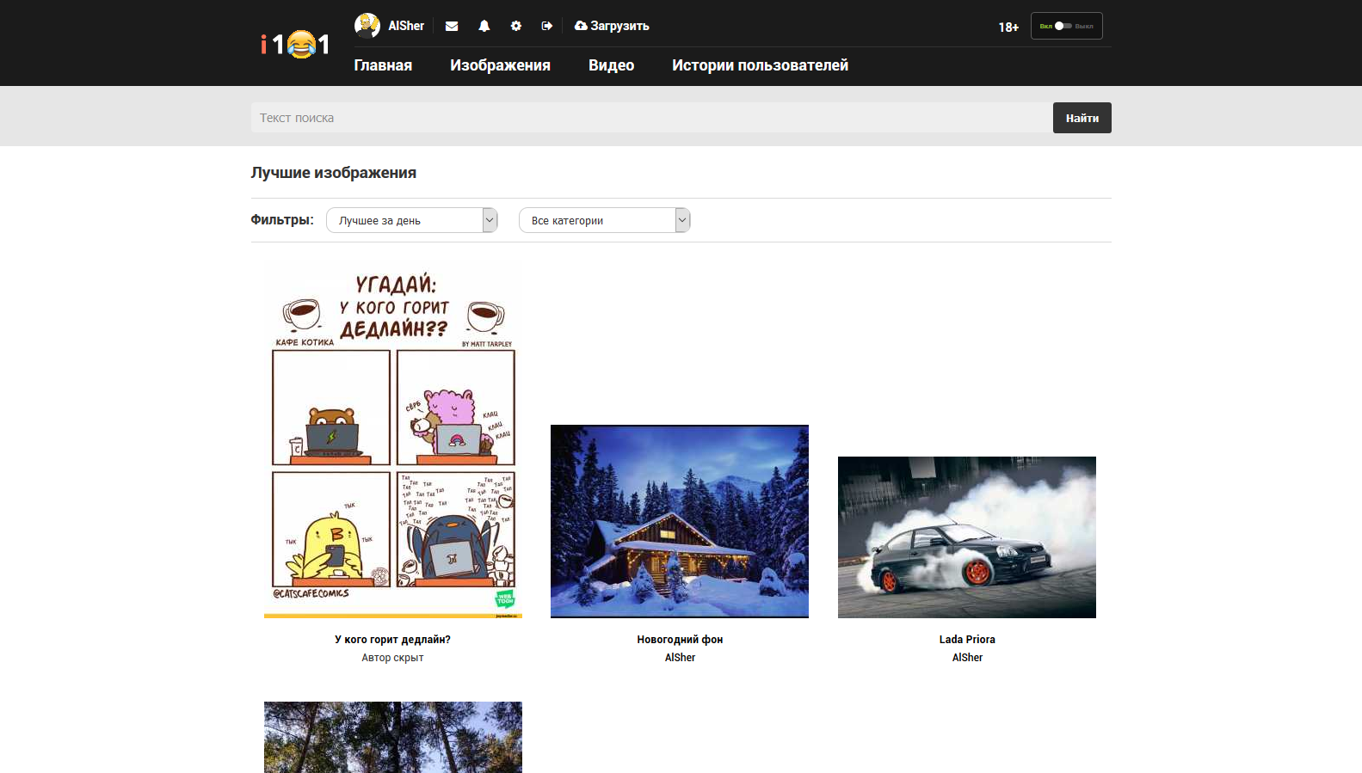The height and width of the screenshot is (773, 1362).
Task: Open the Лучшее за день filter dropdown
Action: 411,220
